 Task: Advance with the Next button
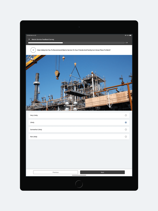[102, 172]
